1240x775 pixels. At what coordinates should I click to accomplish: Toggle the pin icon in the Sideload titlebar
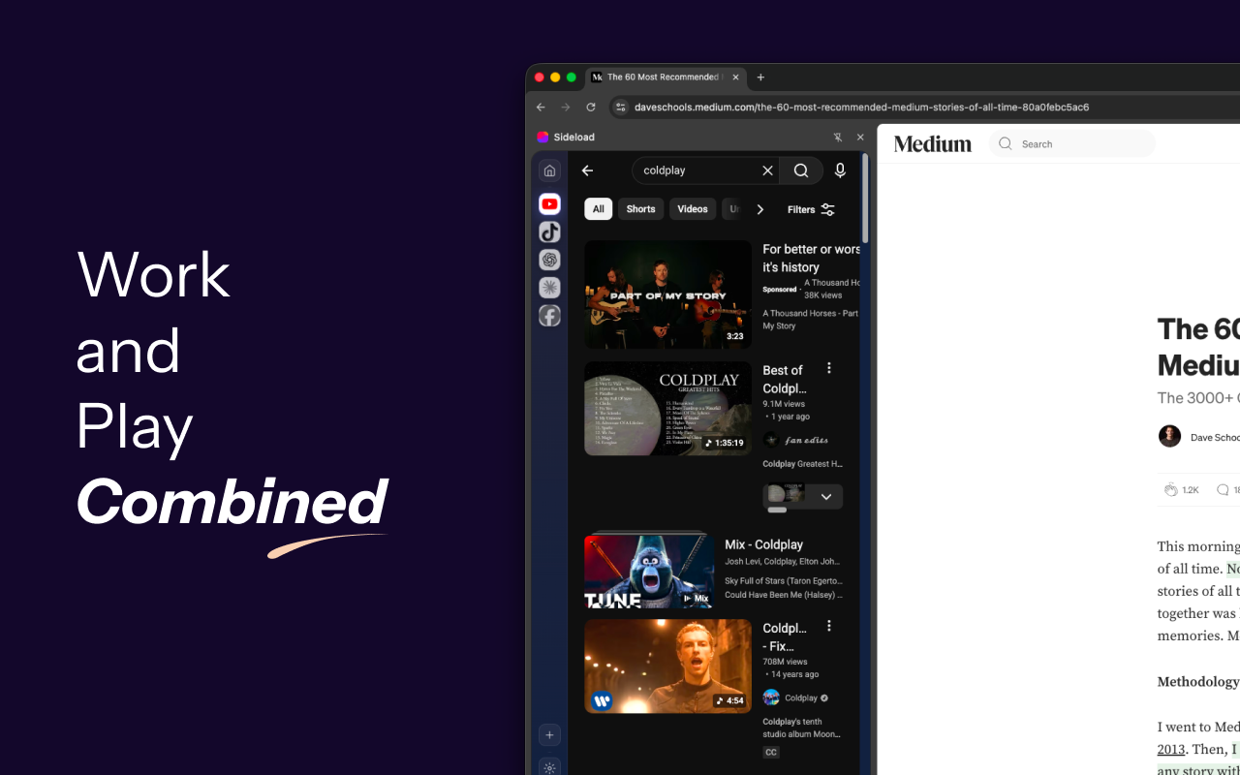(837, 137)
